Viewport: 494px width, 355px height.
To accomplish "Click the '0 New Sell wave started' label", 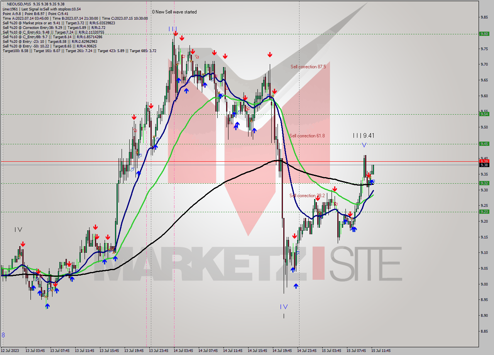I will coord(174,12).
